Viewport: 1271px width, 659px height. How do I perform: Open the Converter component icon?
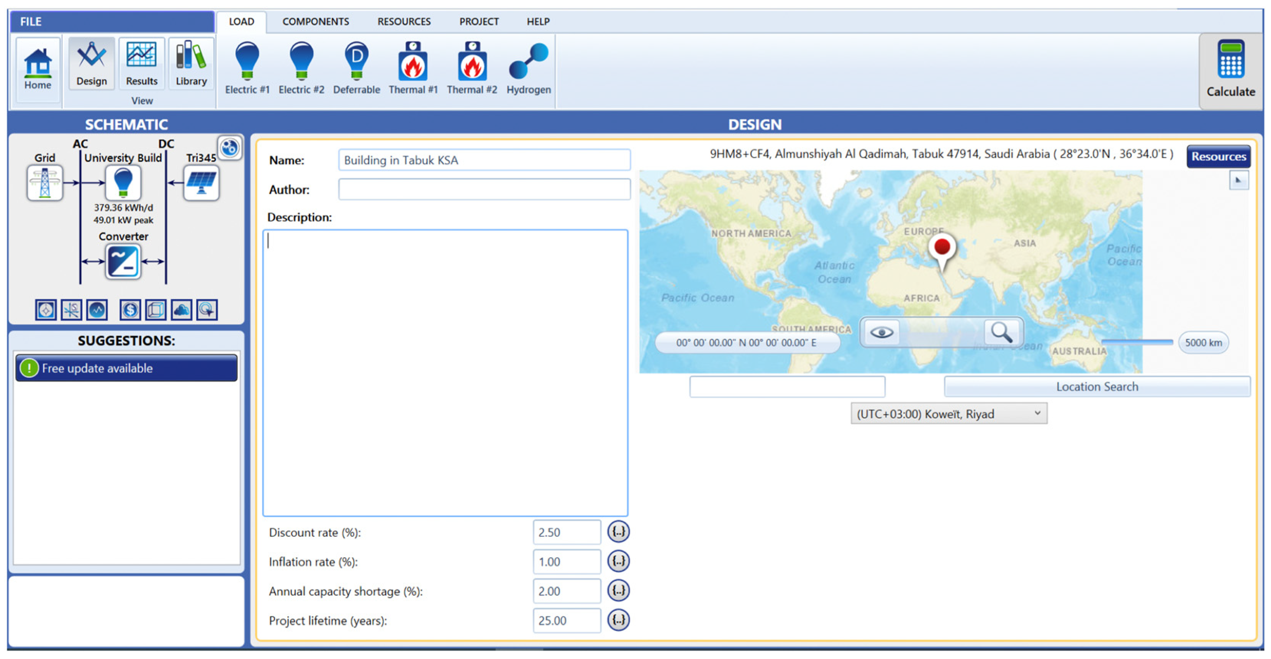(x=123, y=262)
